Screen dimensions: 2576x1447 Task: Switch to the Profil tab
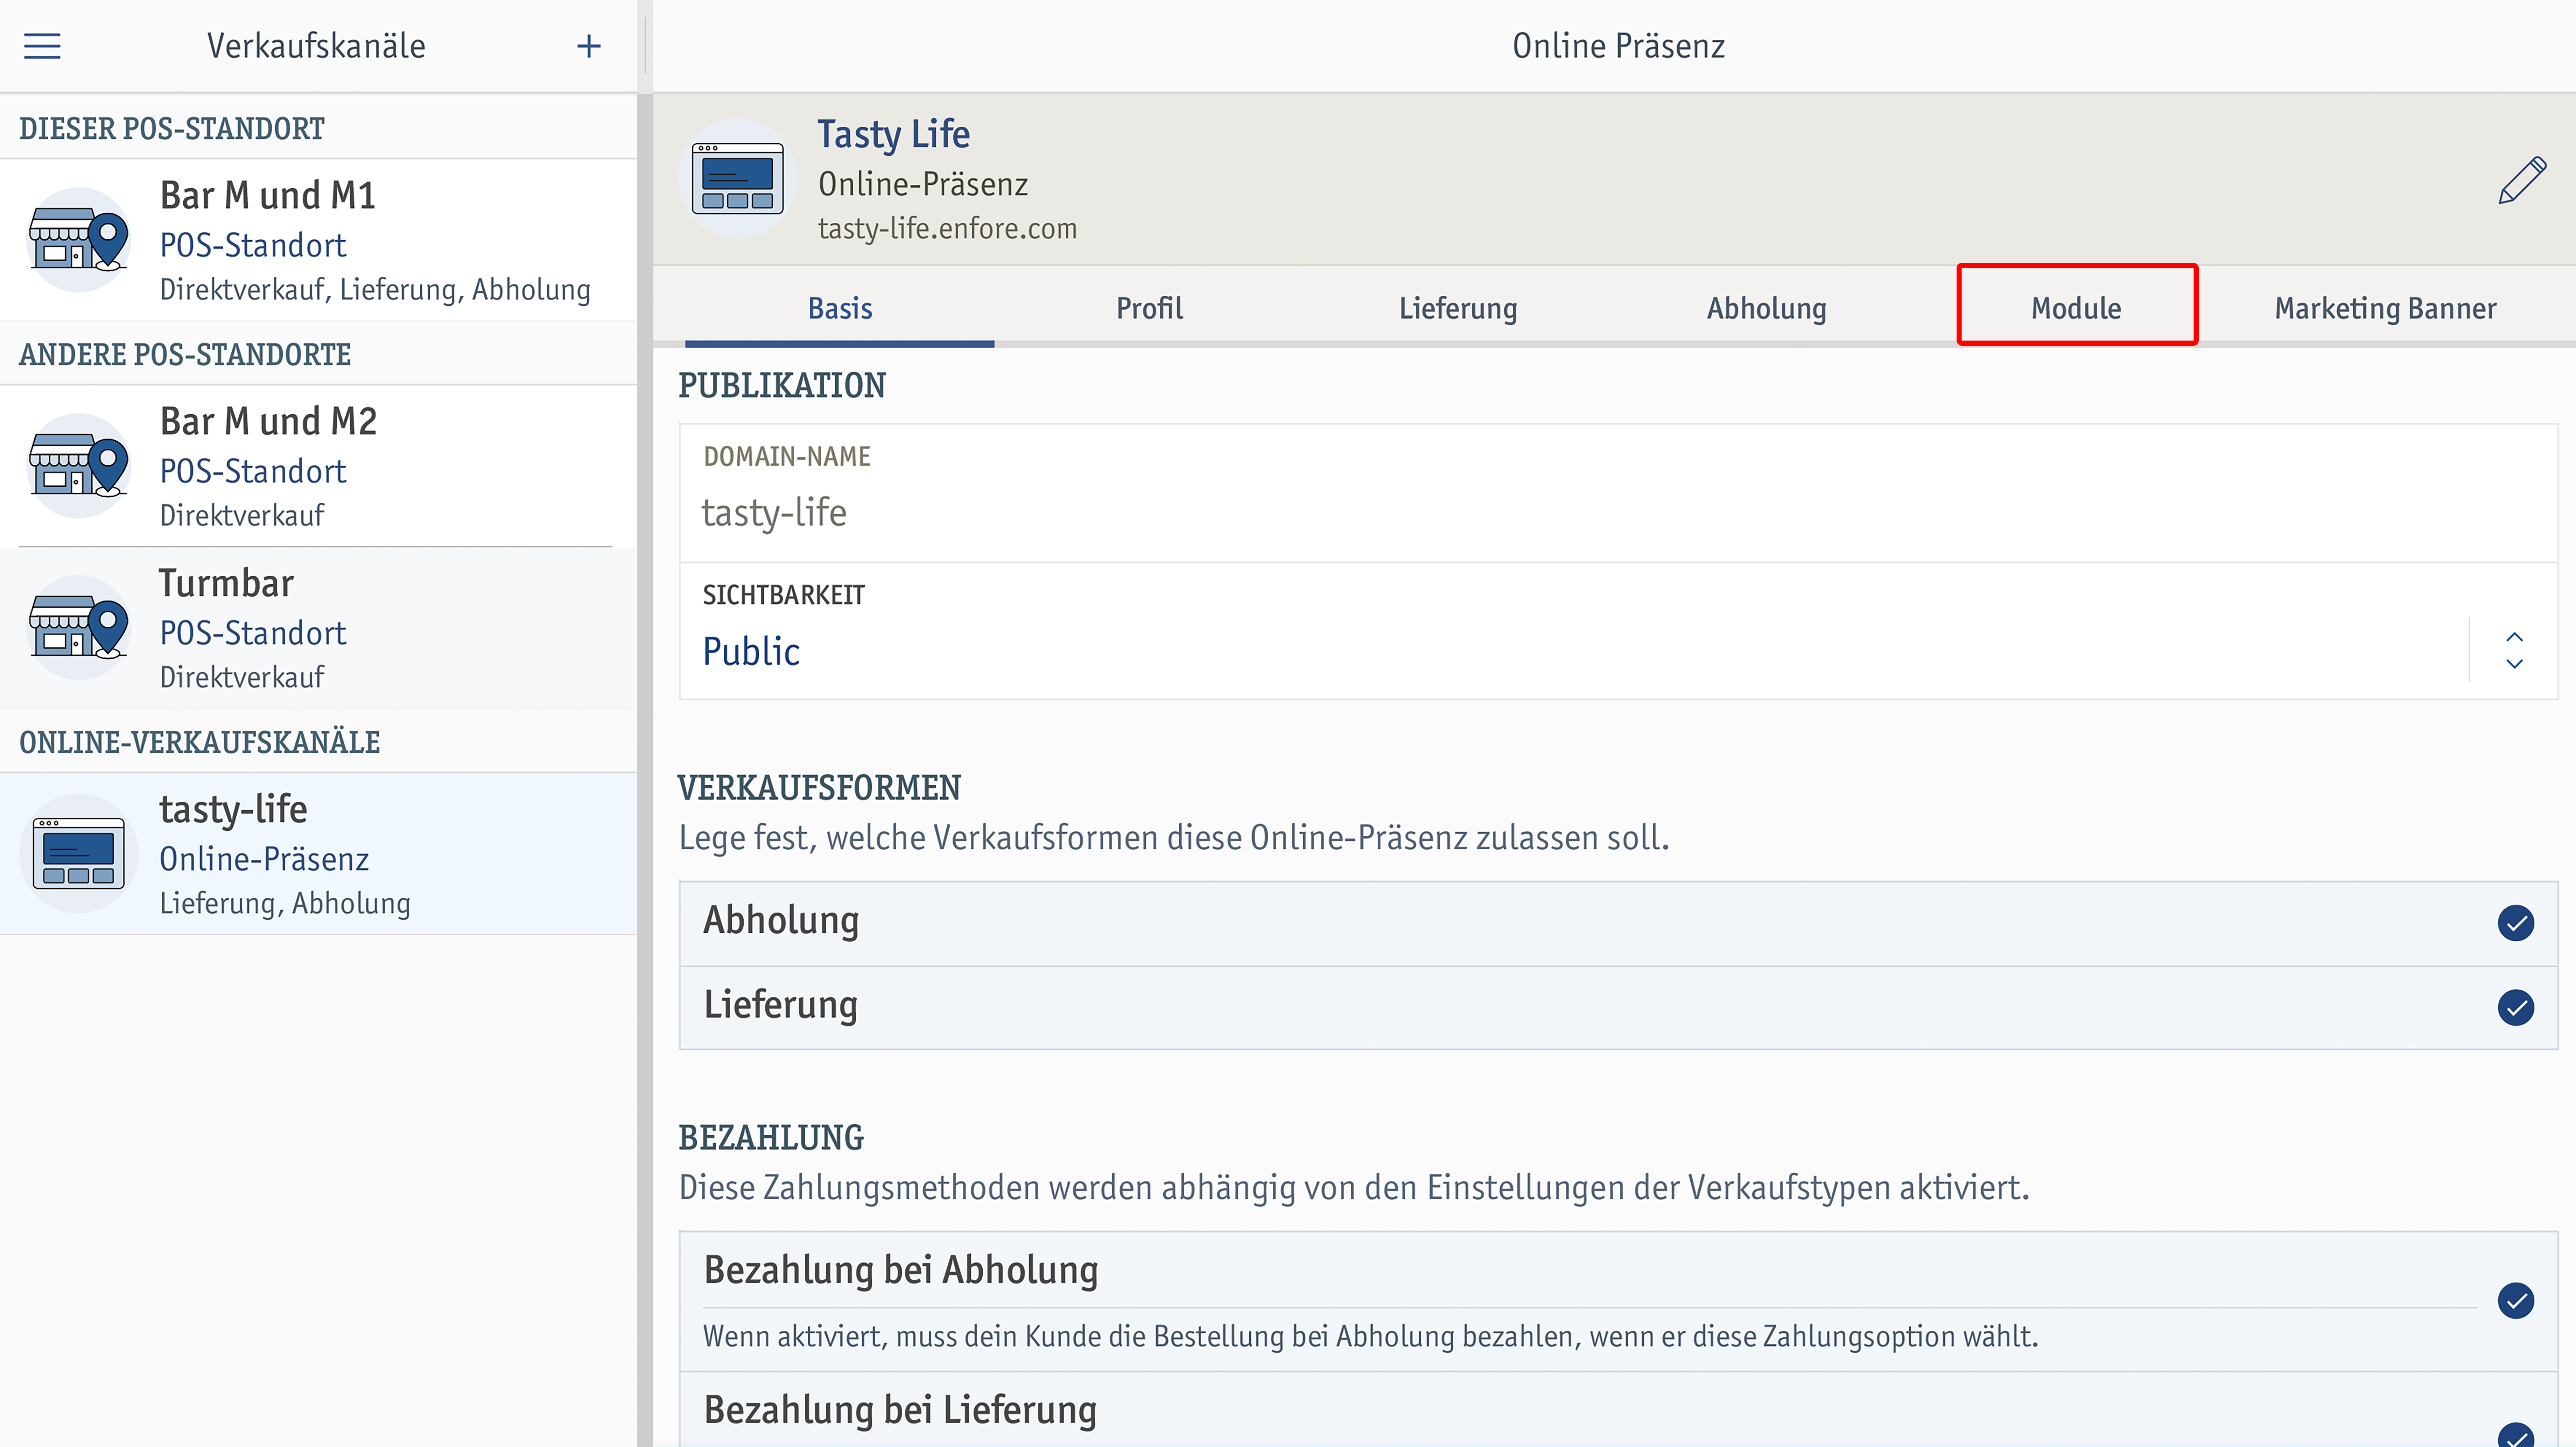click(x=1149, y=308)
